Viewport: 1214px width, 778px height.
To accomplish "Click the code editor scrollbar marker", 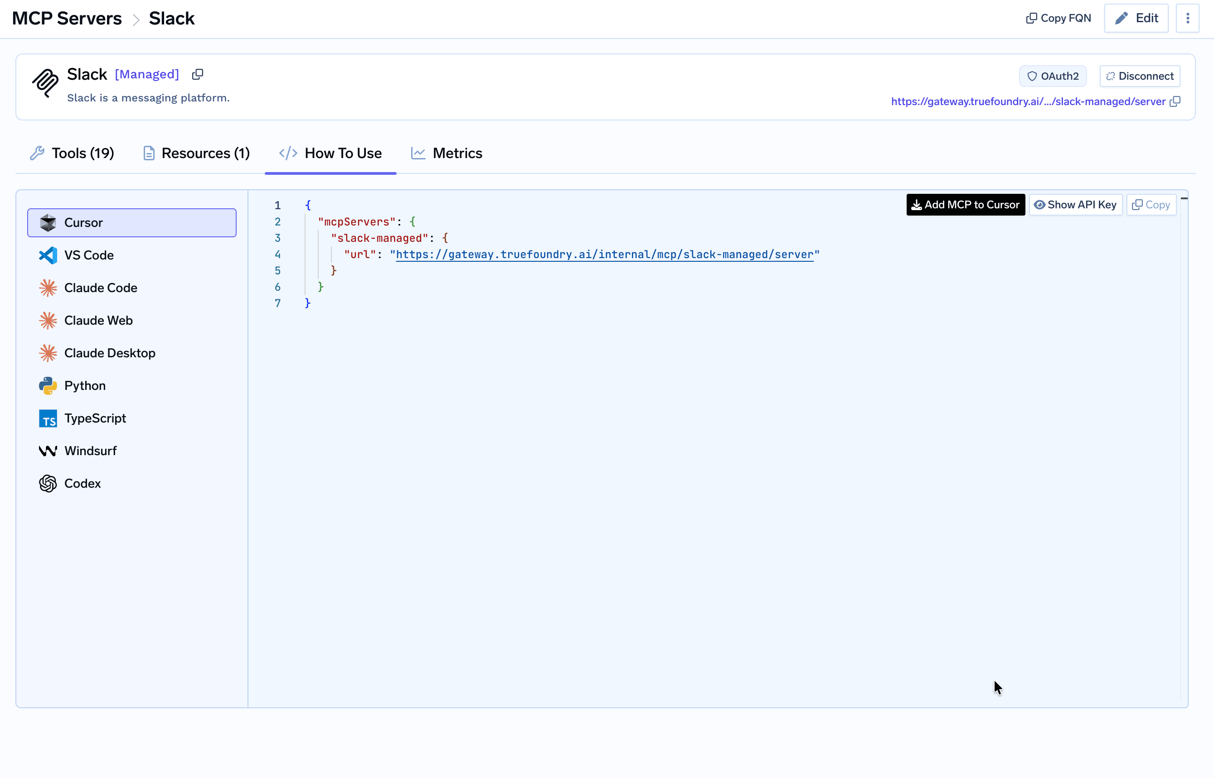I will 1184,198.
